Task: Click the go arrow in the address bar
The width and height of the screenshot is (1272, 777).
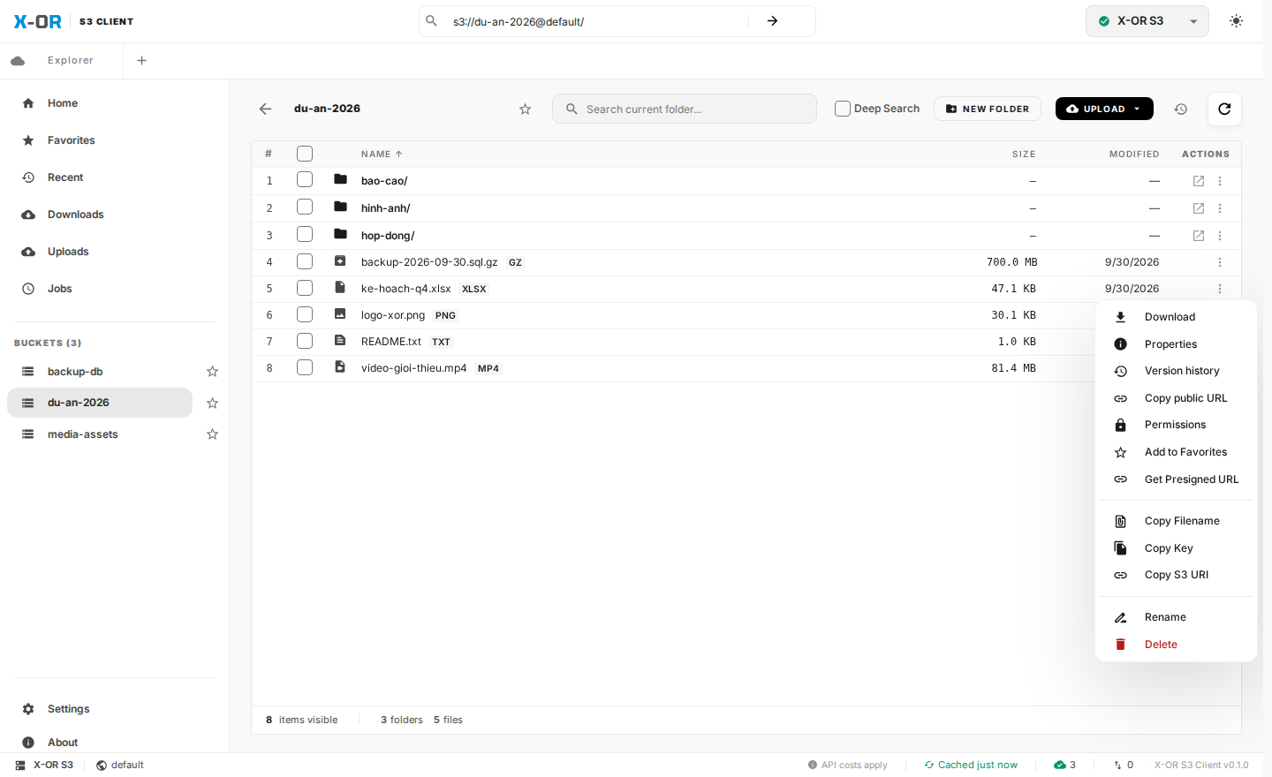Action: point(772,21)
